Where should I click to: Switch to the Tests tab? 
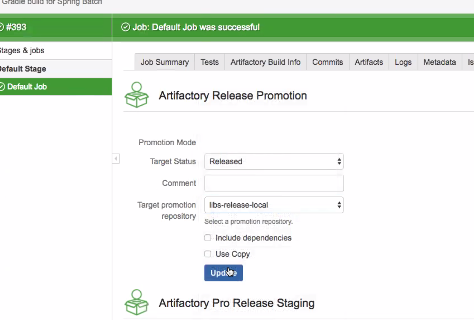pos(210,62)
